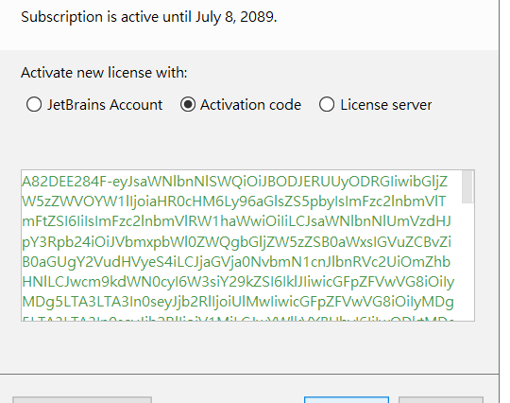
Task: Click the code line starting 'B0aGUgY2Vud'
Action: point(236,262)
